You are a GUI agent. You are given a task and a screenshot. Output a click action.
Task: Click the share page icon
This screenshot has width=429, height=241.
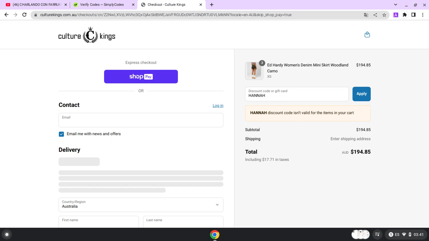(x=375, y=15)
